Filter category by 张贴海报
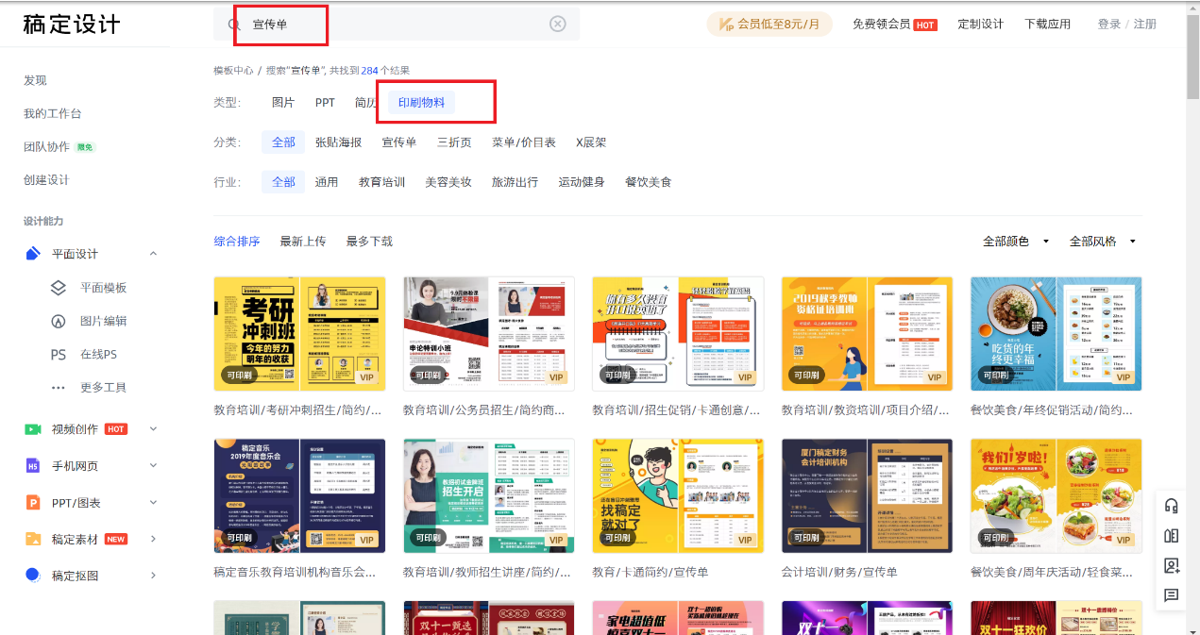The width and height of the screenshot is (1200, 635). coord(338,142)
